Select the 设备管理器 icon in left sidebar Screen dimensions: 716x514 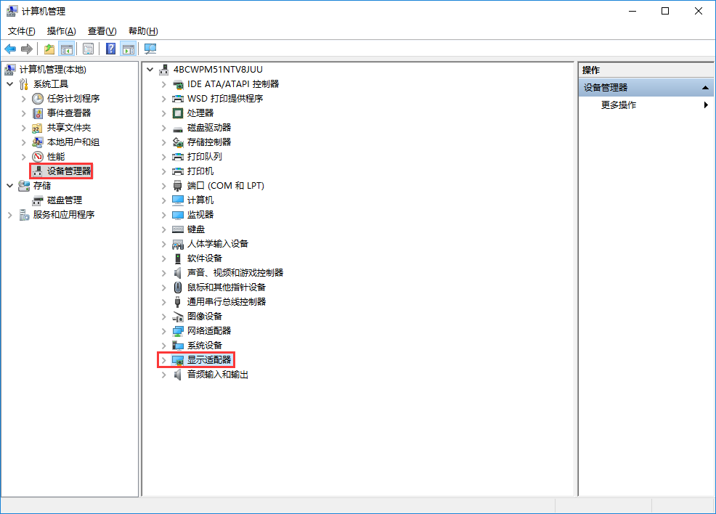[x=61, y=171]
